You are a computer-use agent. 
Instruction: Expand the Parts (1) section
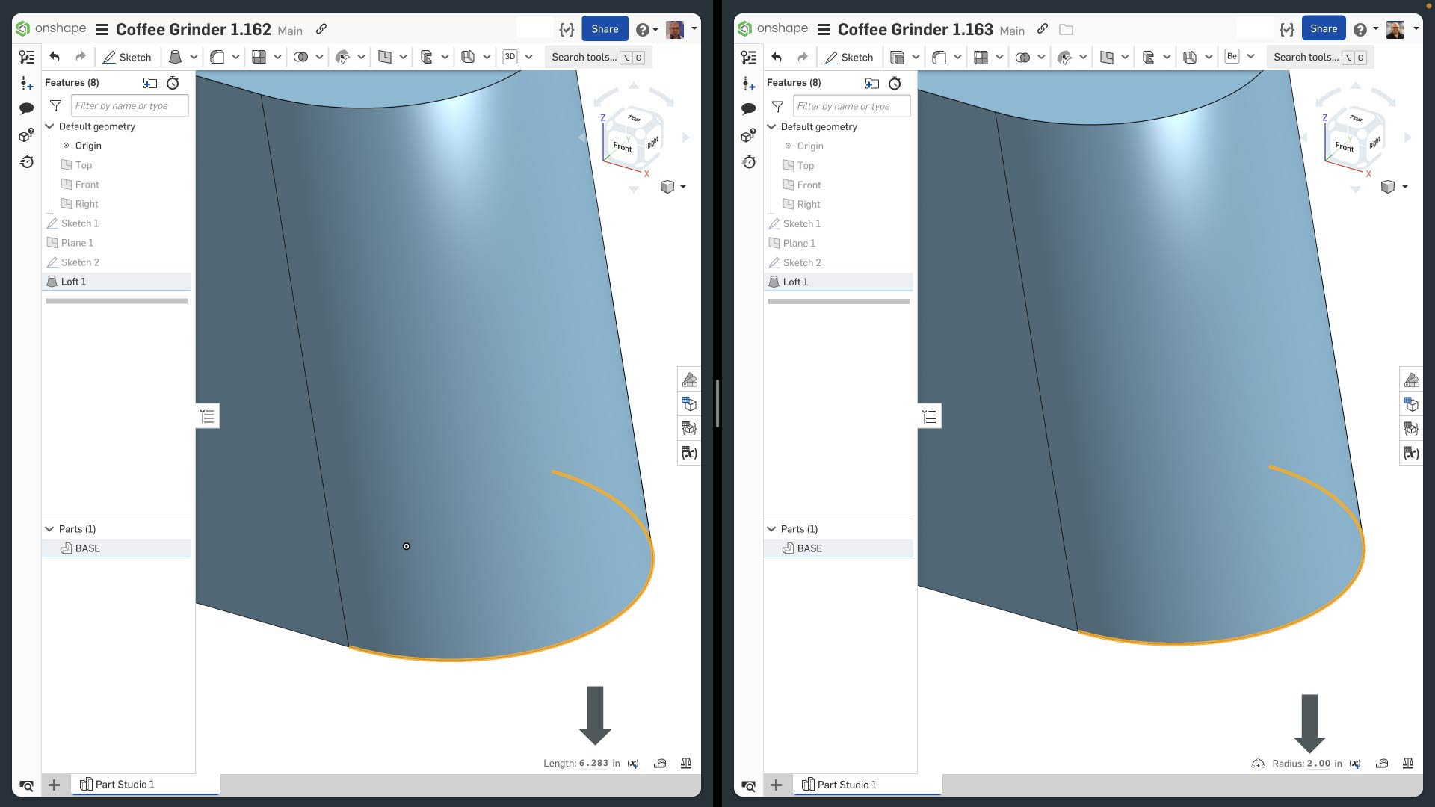coord(49,529)
